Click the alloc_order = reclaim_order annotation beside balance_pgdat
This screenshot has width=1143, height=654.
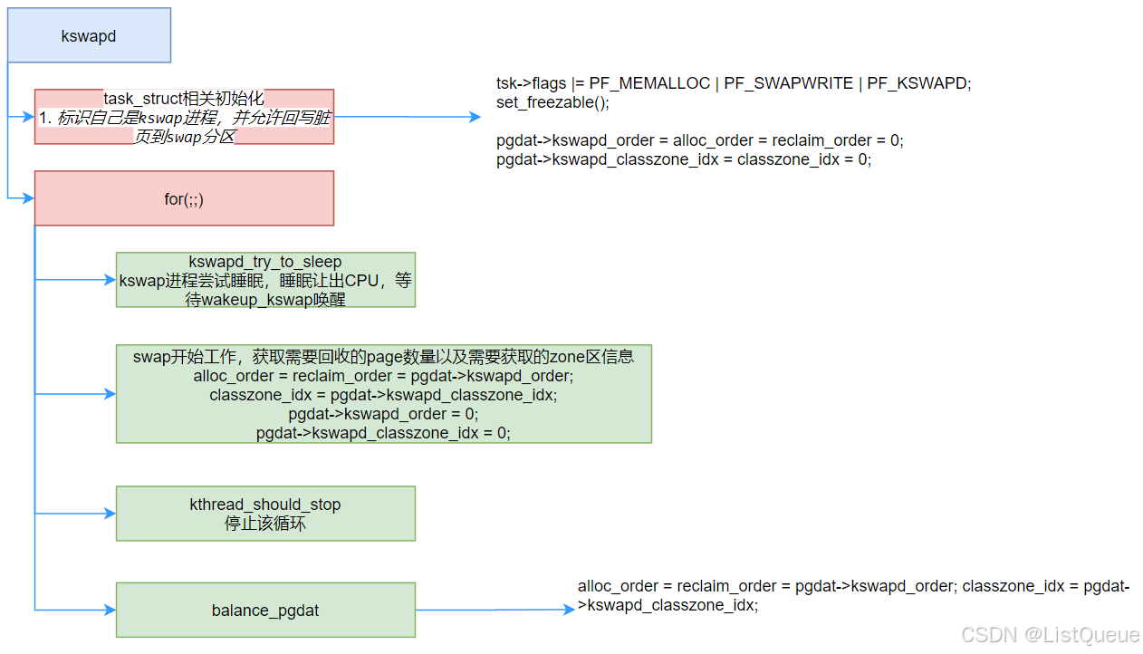(853, 595)
